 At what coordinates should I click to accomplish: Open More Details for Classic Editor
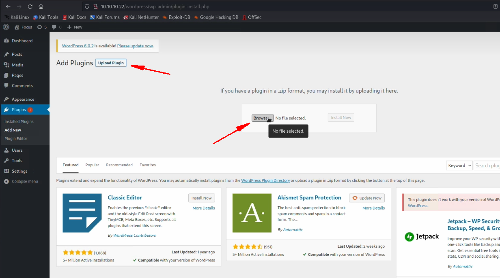204,208
